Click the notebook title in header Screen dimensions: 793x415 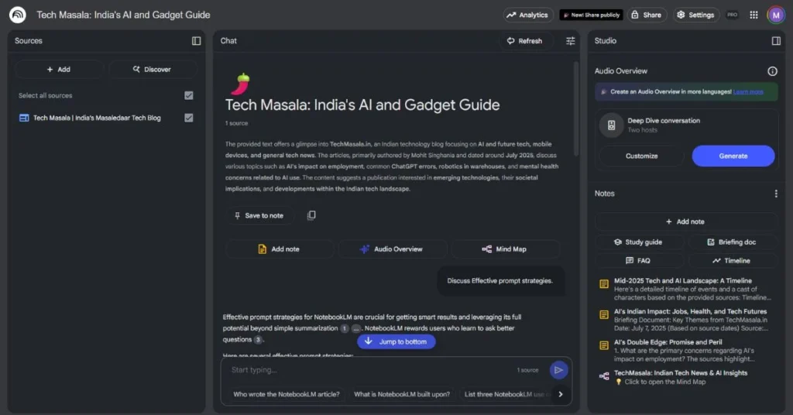click(x=123, y=15)
